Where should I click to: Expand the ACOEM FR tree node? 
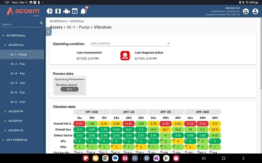[5, 112]
